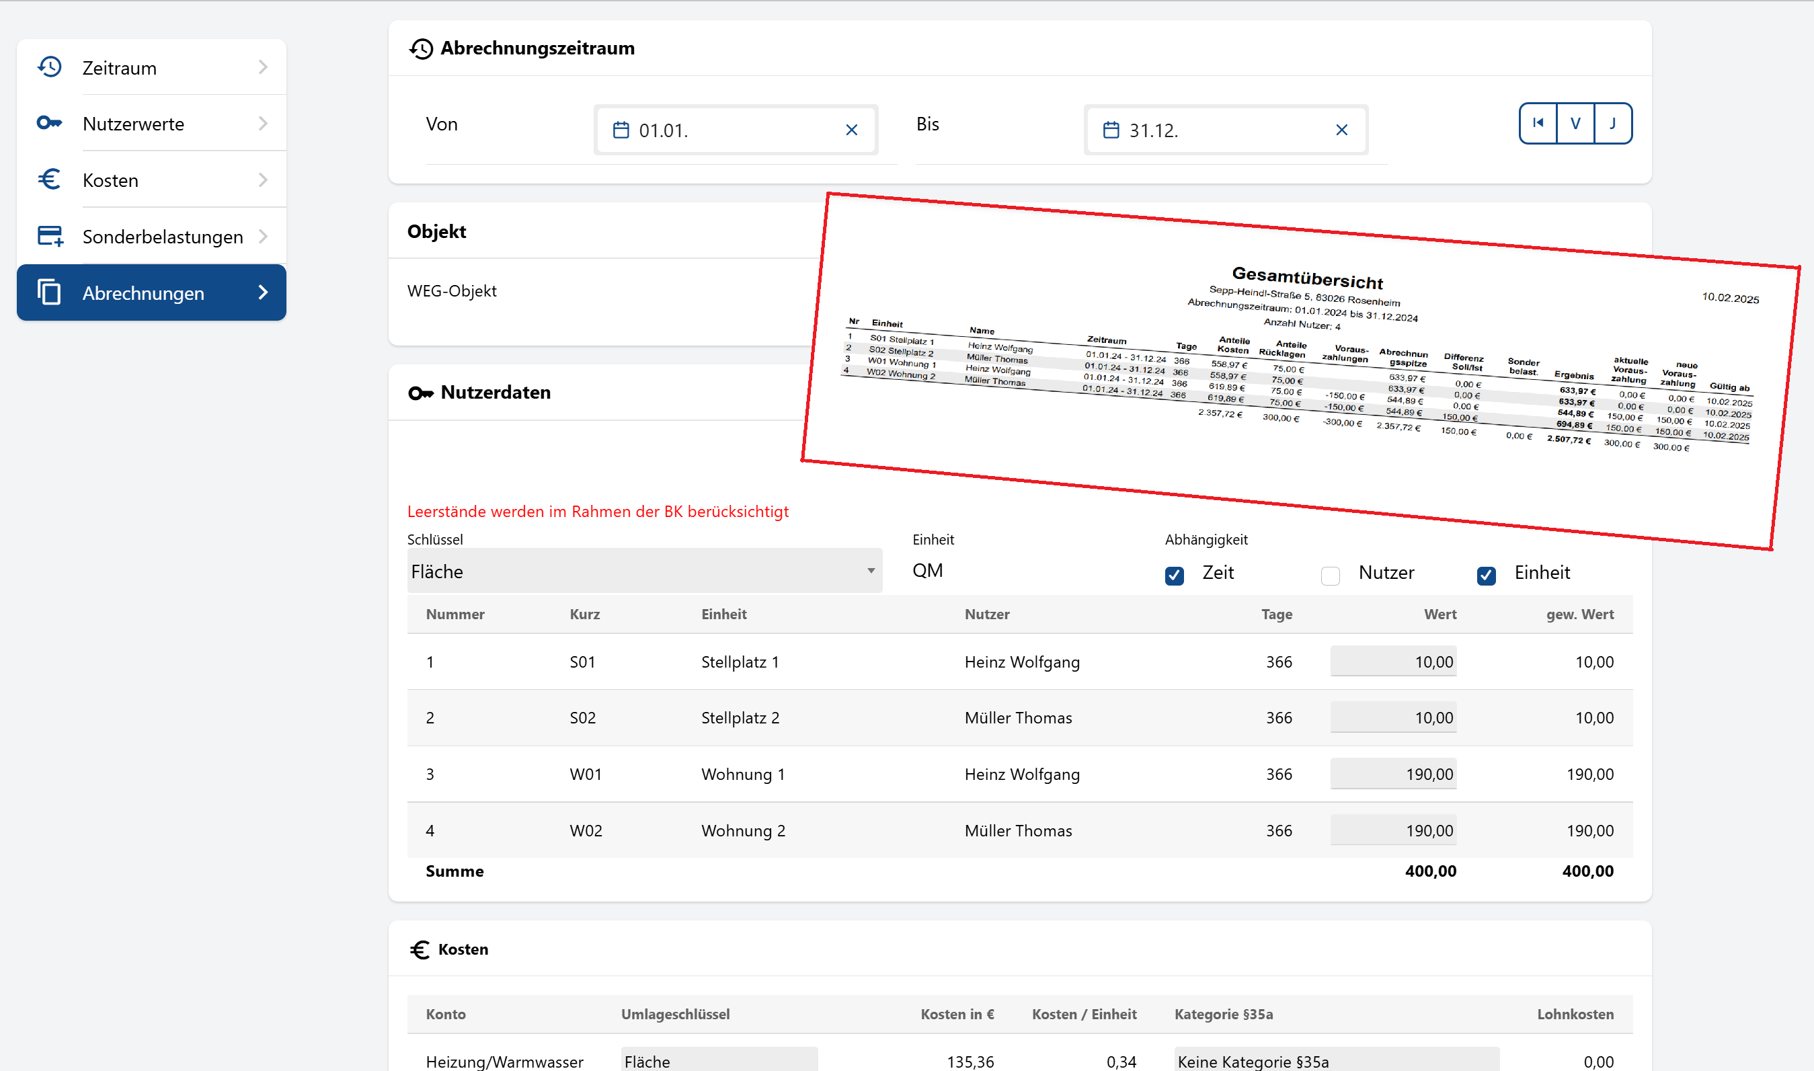Click the Lohnkosten column header

pyautogui.click(x=1575, y=1014)
